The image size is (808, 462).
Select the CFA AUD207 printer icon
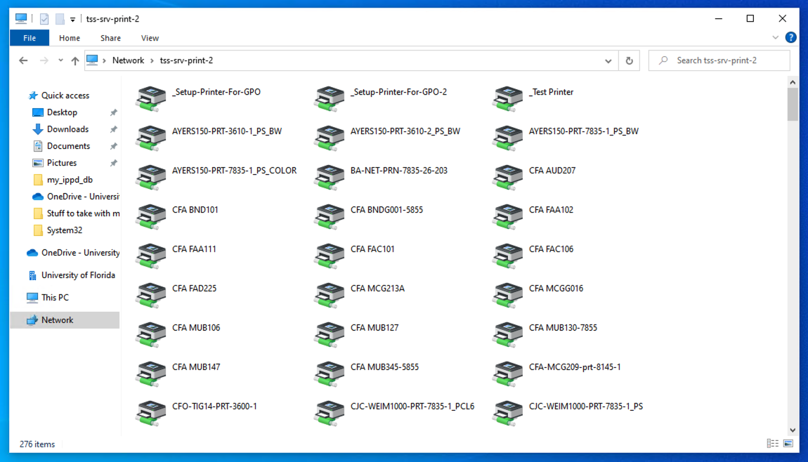tap(507, 177)
